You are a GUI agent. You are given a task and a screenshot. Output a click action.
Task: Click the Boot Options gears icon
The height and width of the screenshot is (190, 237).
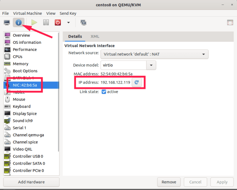7,71
